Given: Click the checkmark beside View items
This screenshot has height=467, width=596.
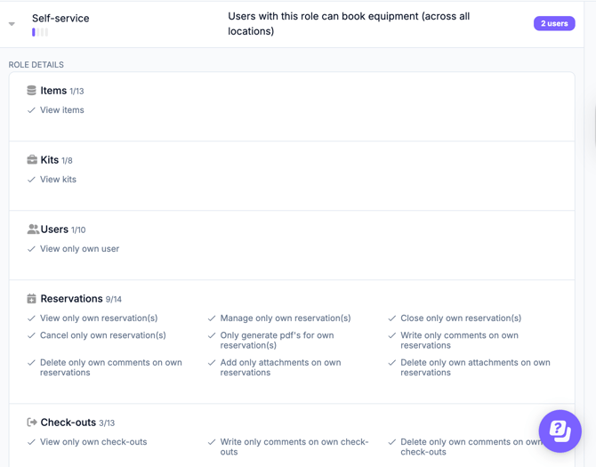Looking at the screenshot, I should click(31, 110).
